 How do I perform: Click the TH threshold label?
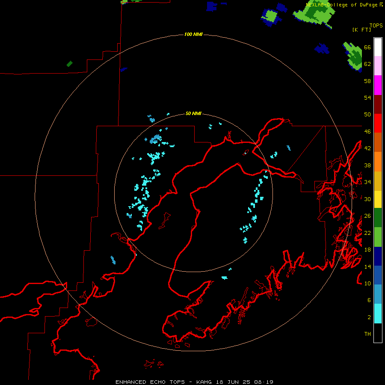tap(367, 334)
